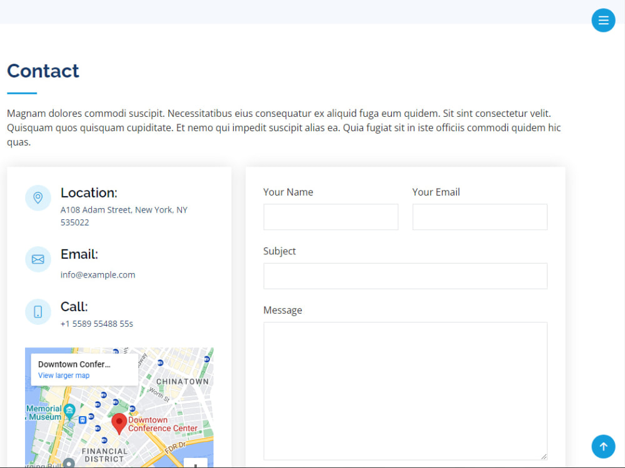The image size is (625, 468).
Task: Click the Call: heading
Action: point(74,307)
